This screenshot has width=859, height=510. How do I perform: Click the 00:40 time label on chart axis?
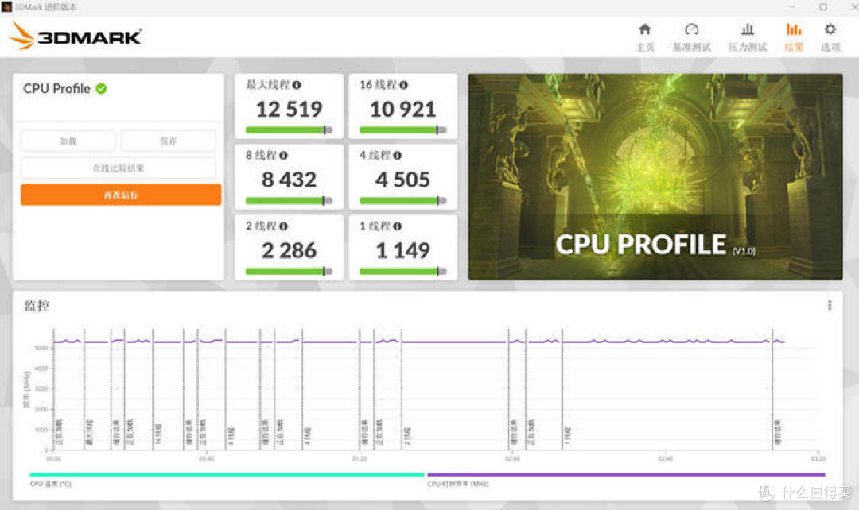point(207,458)
